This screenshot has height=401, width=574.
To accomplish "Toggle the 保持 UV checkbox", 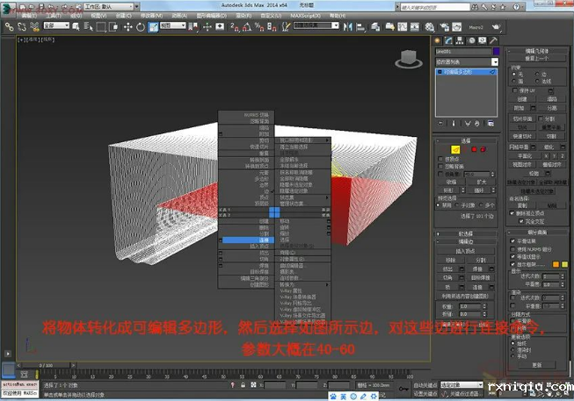I will [x=515, y=90].
